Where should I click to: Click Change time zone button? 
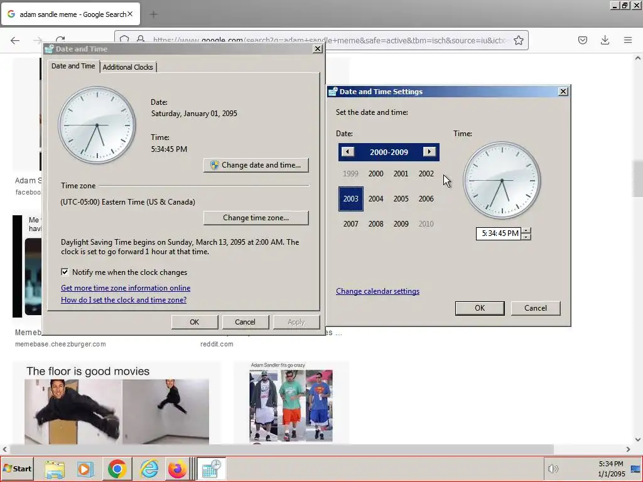click(x=256, y=218)
